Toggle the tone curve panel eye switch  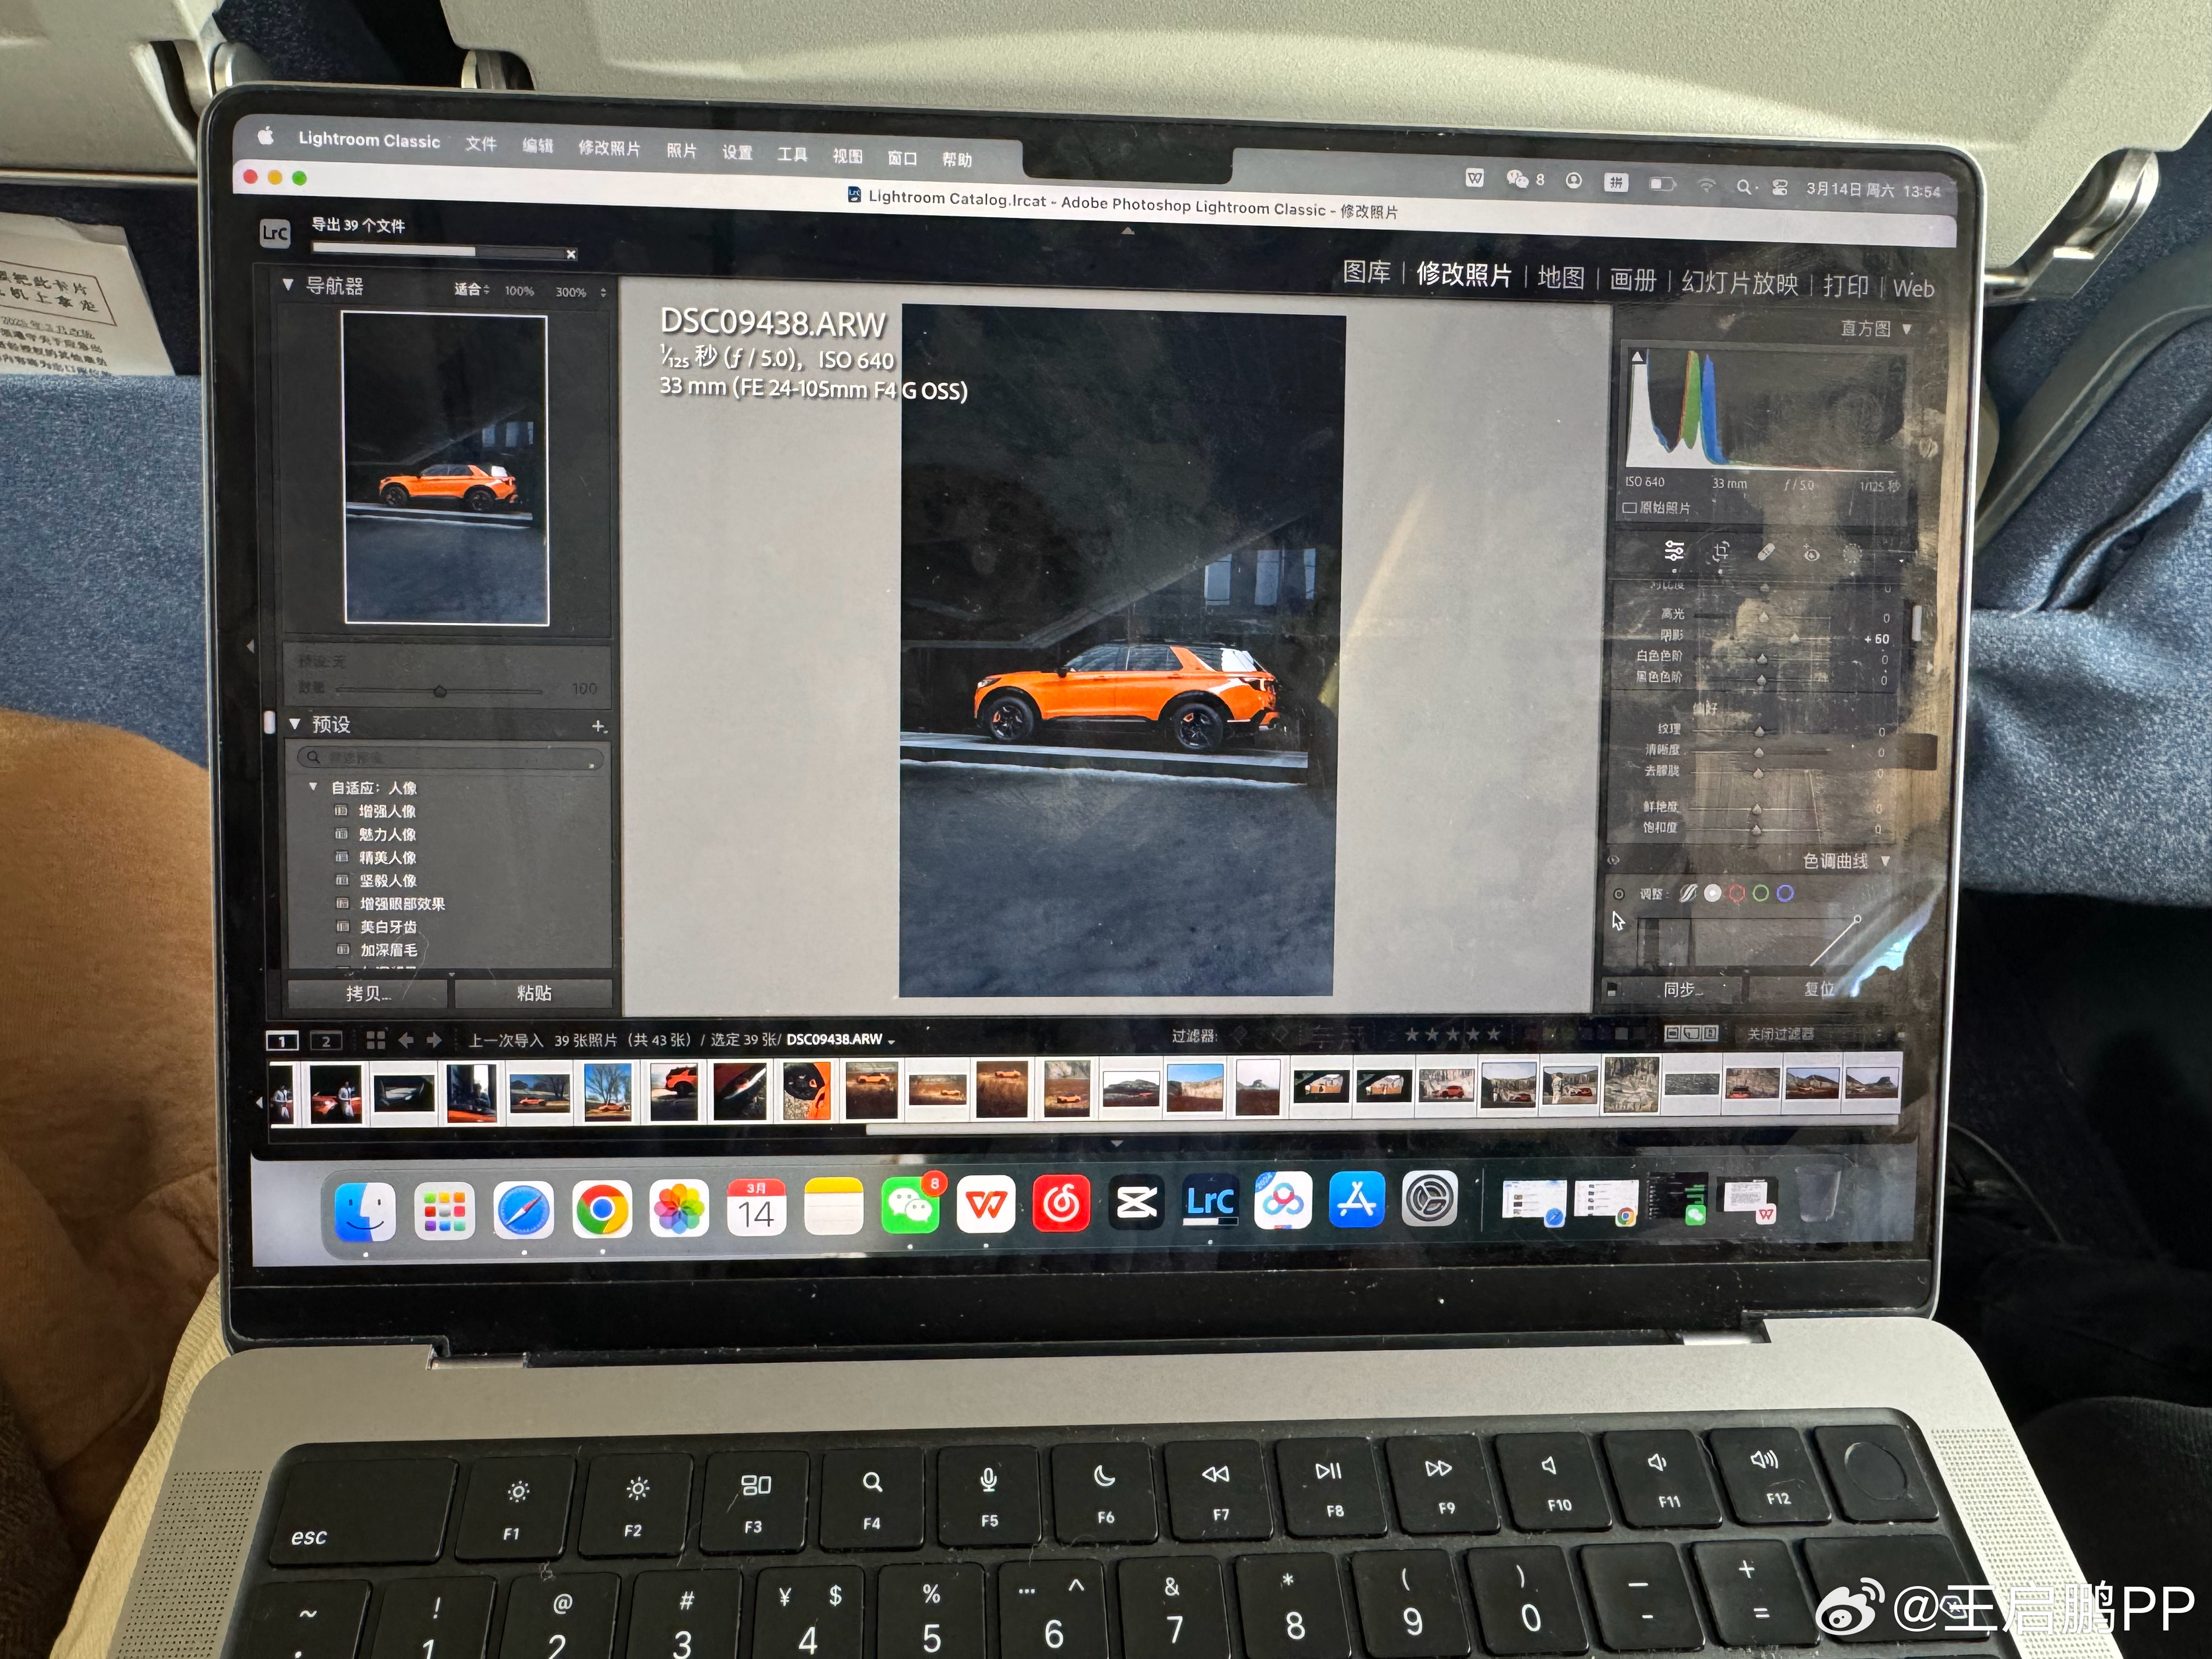(1613, 860)
